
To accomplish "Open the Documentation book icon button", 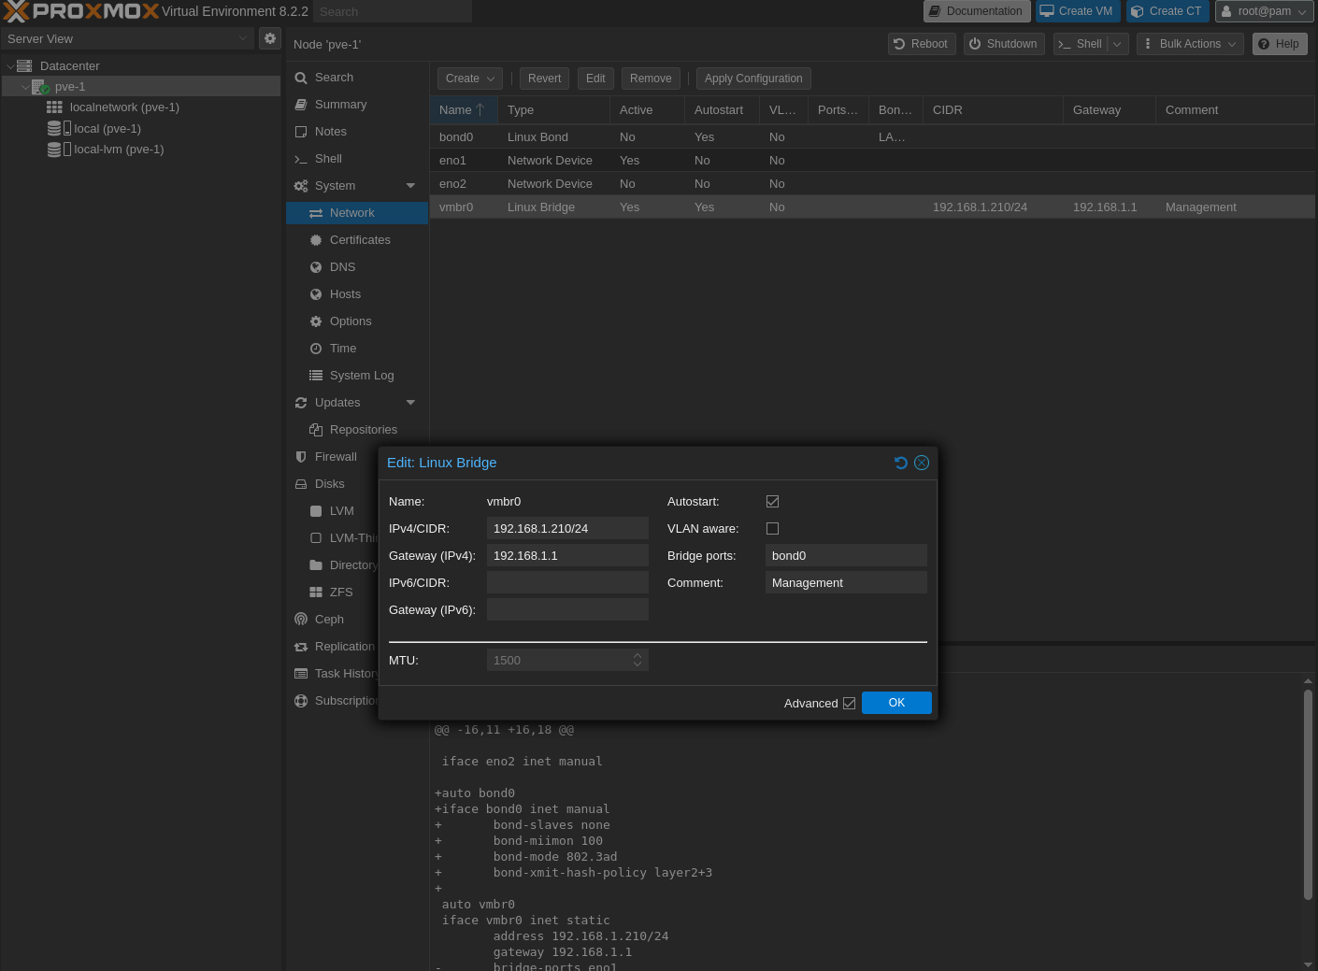I will [x=976, y=11].
